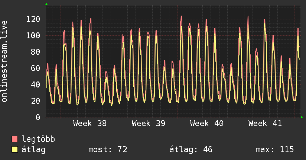Screen dimensions: 306x160
Task: Click the 0 y-axis tick label
Action: (x=38, y=117)
